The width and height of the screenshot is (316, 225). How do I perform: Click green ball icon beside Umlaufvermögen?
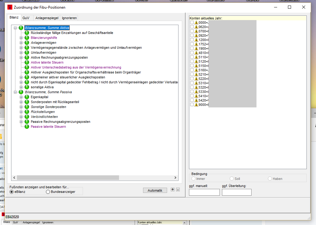point(27,52)
